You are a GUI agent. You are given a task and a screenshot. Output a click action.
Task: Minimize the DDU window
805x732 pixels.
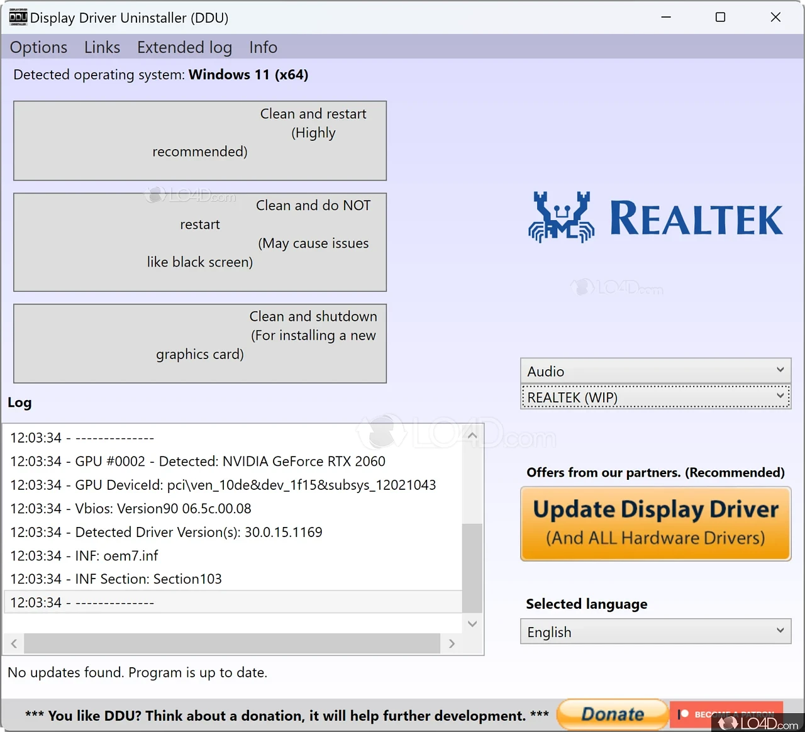point(666,17)
